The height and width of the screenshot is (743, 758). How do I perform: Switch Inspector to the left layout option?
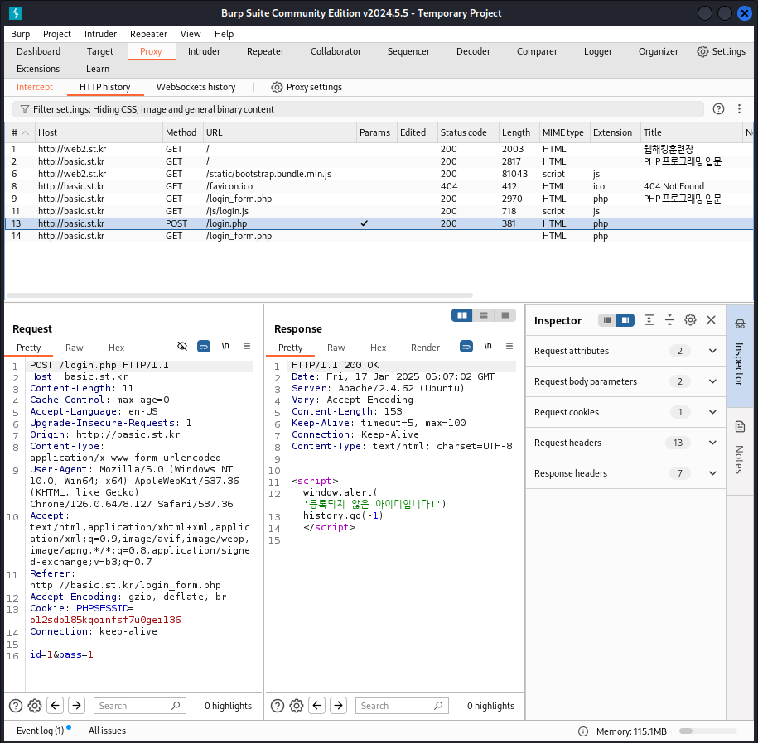[607, 320]
